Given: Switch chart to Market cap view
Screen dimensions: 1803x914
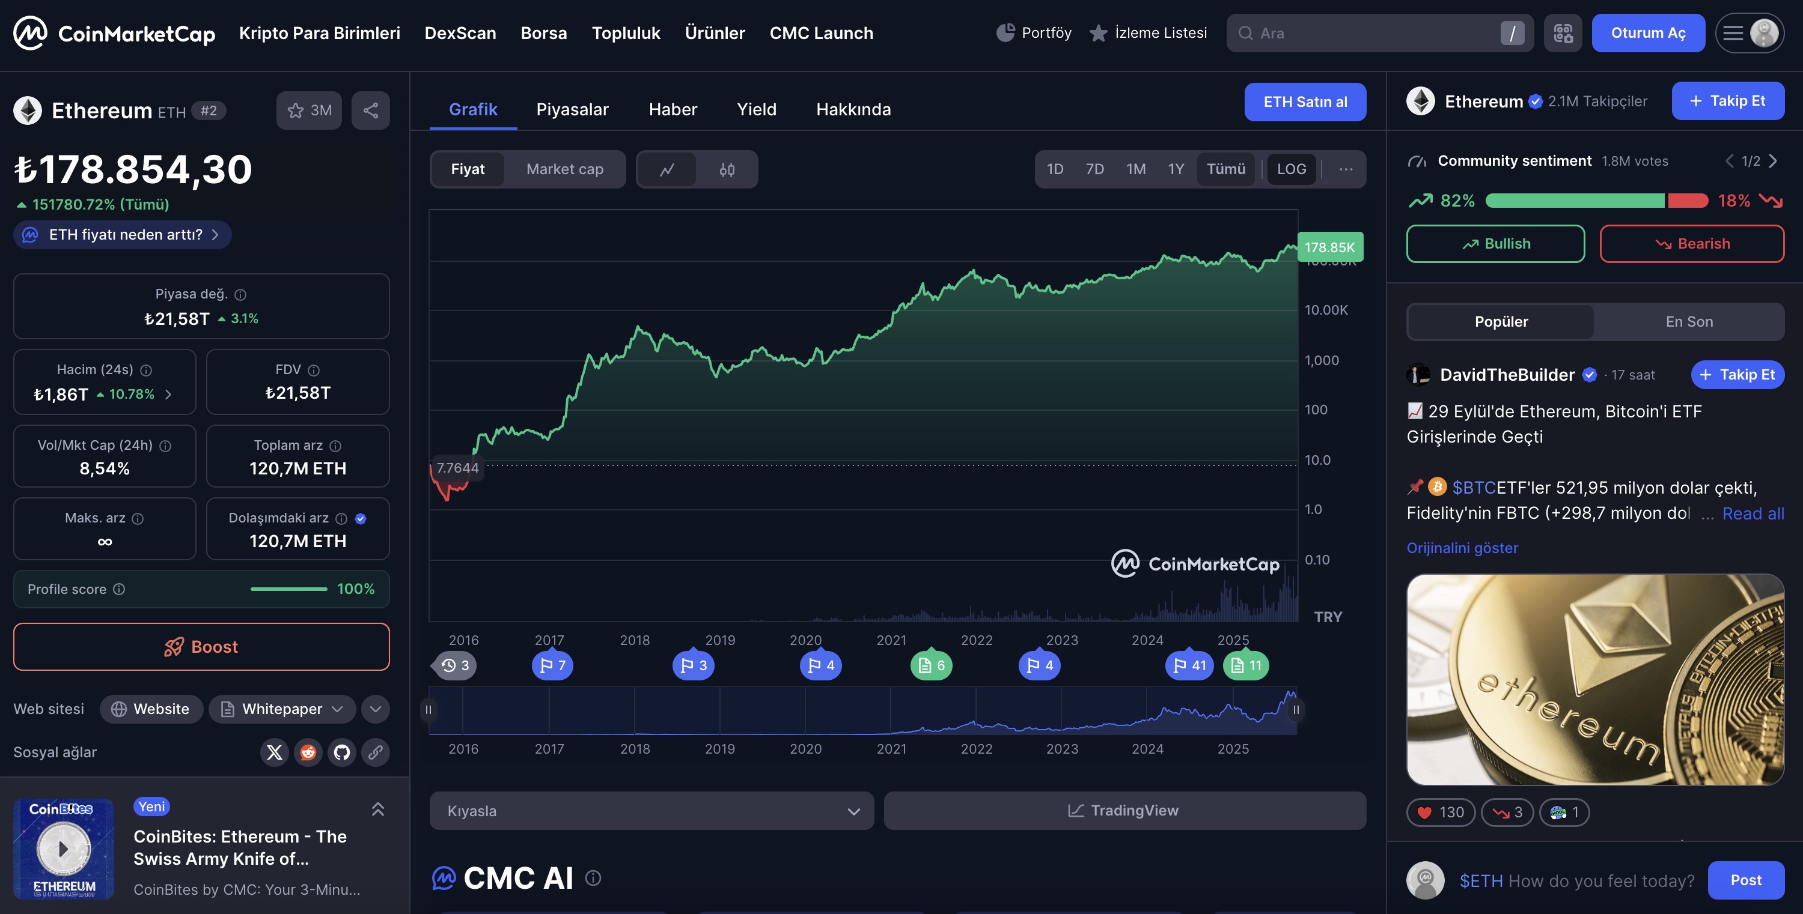Looking at the screenshot, I should [x=564, y=169].
